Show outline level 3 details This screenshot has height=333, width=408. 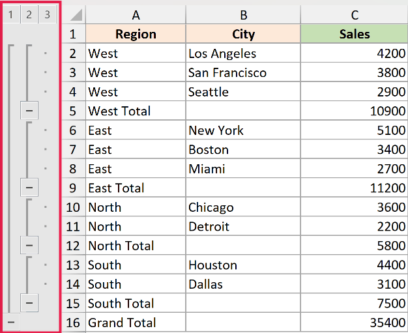[x=47, y=14]
